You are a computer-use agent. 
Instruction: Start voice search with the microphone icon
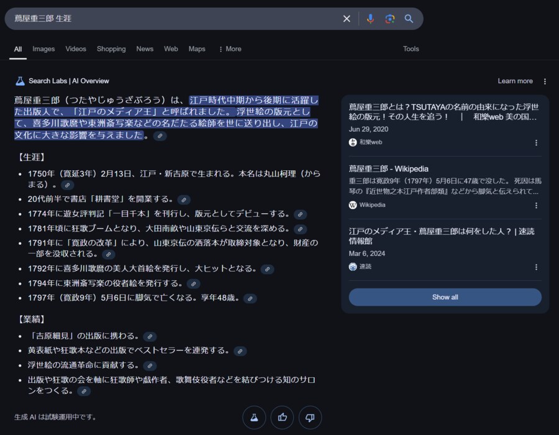pos(370,19)
